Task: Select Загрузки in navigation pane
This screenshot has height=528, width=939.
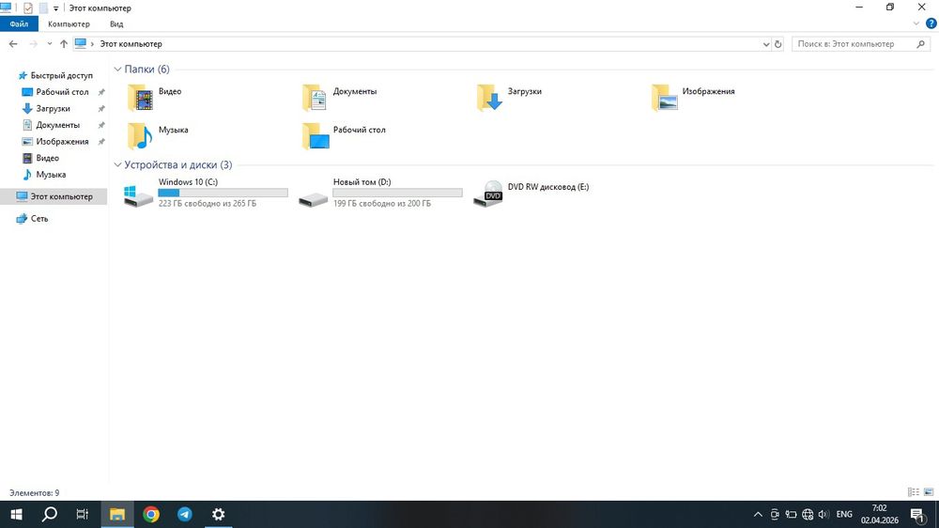Action: click(54, 108)
